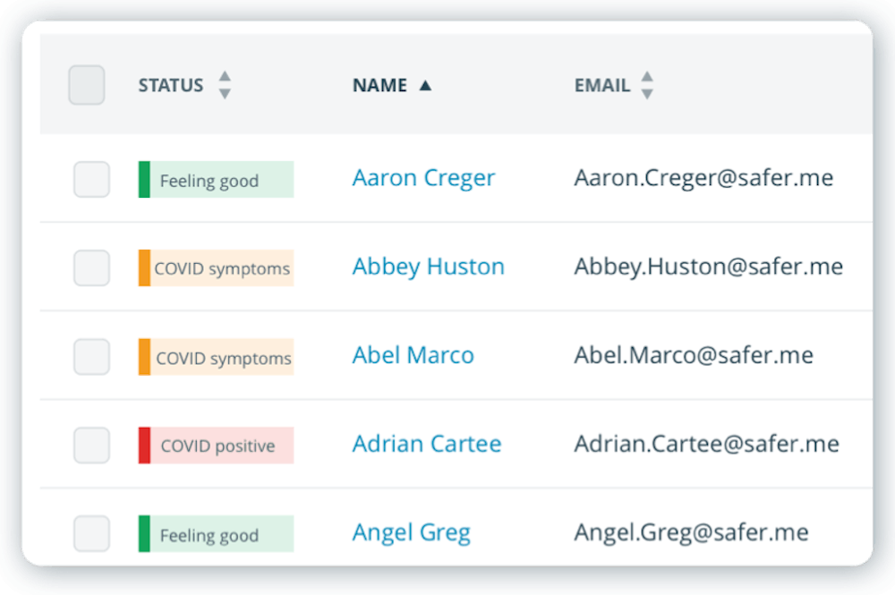Open the Abbey Huston name link
895x595 pixels.
tap(428, 267)
